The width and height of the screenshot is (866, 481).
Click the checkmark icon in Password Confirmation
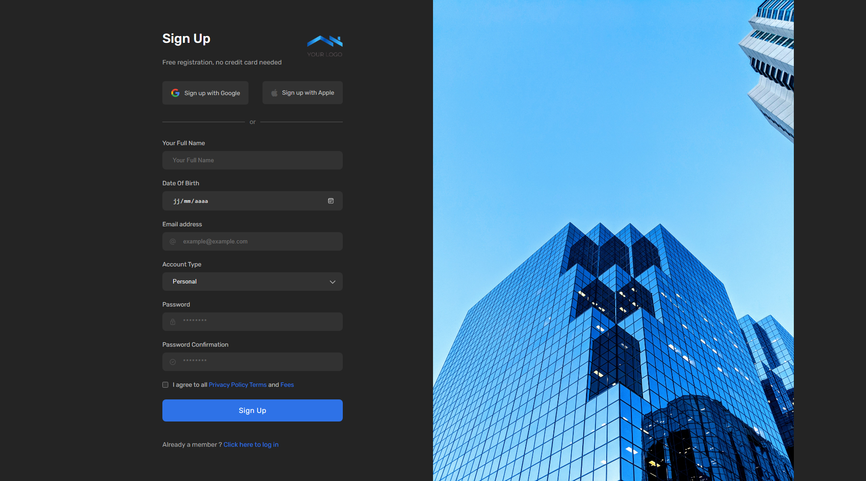[x=173, y=362]
